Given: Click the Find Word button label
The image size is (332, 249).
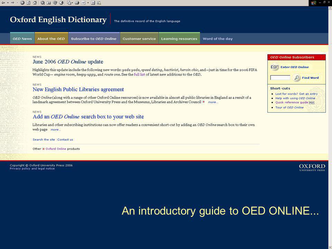Looking at the screenshot, I should pyautogui.click(x=310, y=78).
